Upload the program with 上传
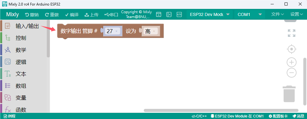 point(91,15)
